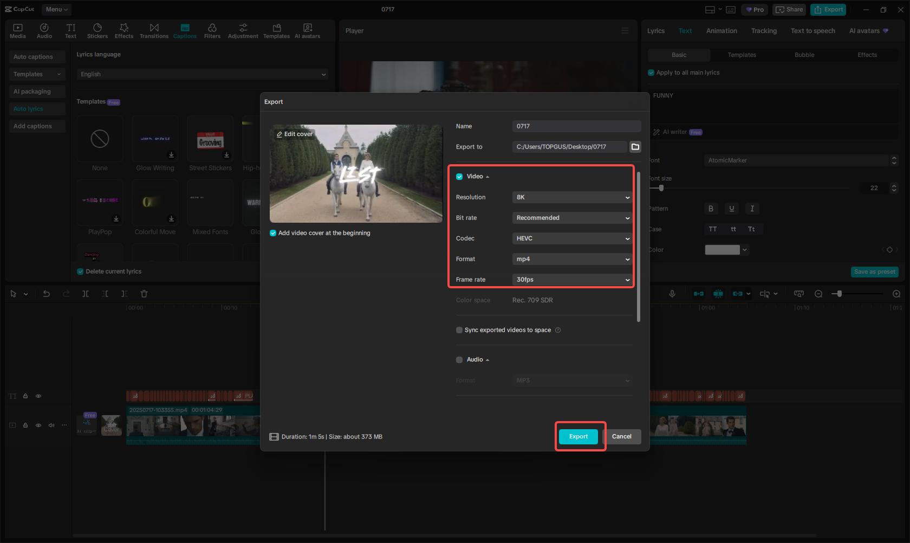The width and height of the screenshot is (910, 543).
Task: Open the Frame rate dropdown showing 30fps
Action: click(572, 280)
